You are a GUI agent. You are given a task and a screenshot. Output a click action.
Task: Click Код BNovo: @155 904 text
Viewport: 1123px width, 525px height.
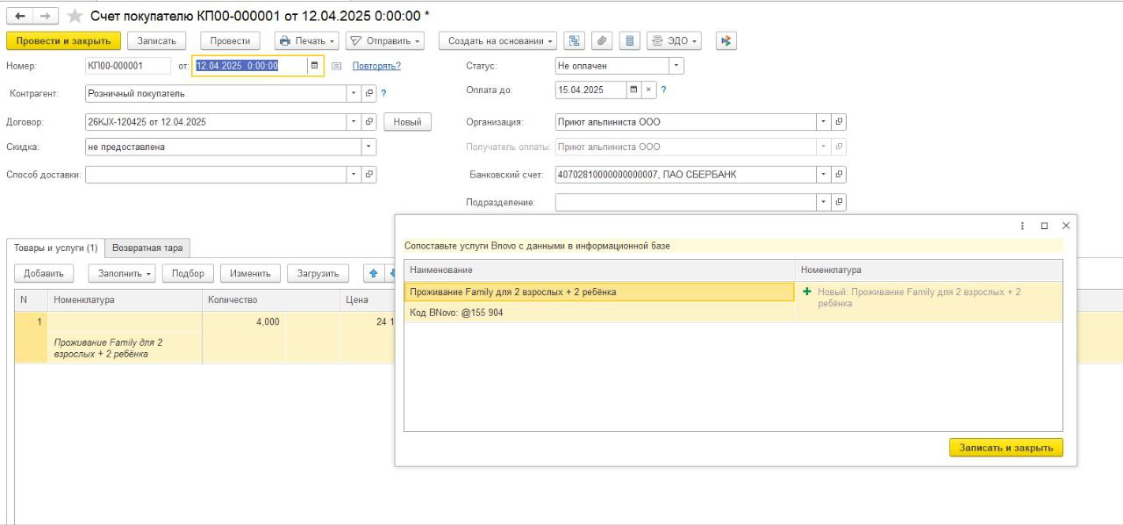click(456, 313)
